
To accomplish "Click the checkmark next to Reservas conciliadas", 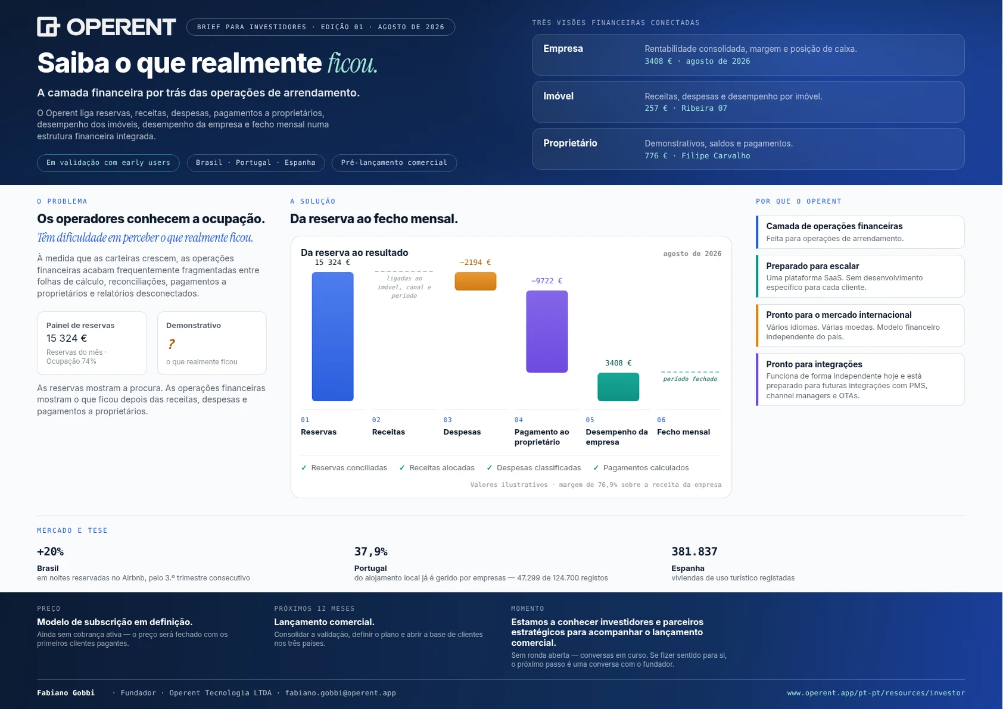I will click(x=304, y=468).
